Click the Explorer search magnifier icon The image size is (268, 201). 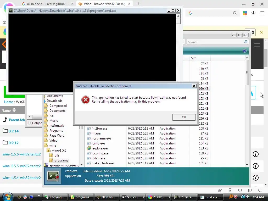point(245,42)
